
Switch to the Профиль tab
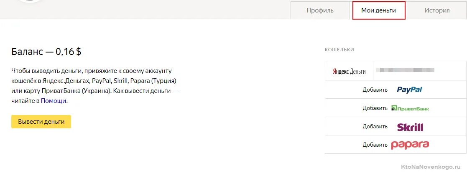[x=320, y=10]
